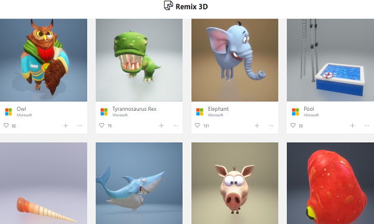Open more options for Tyrannosaurus Rex
The width and height of the screenshot is (374, 224).
pyautogui.click(x=176, y=126)
